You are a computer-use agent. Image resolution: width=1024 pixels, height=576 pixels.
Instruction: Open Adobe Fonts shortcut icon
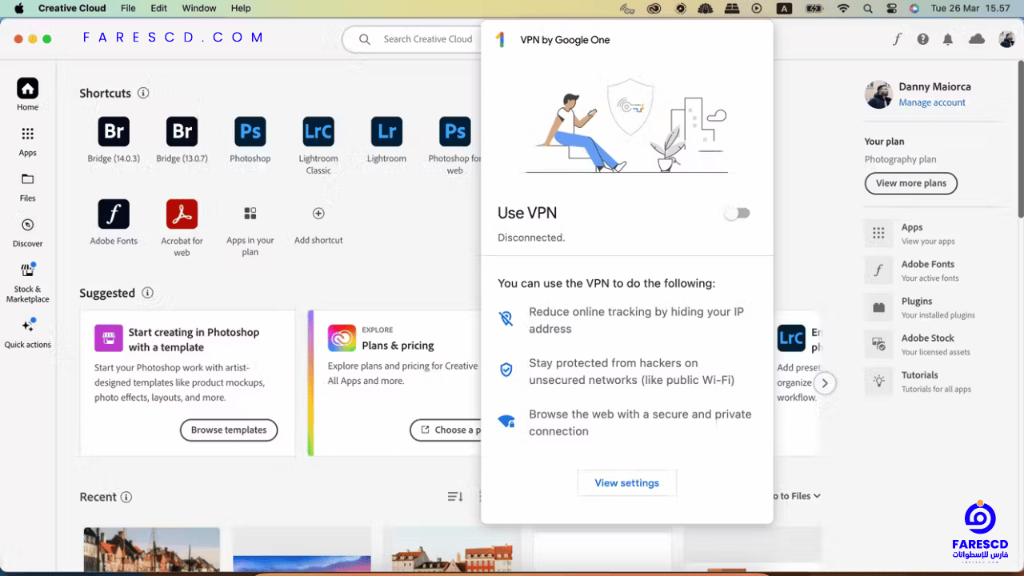coord(114,214)
